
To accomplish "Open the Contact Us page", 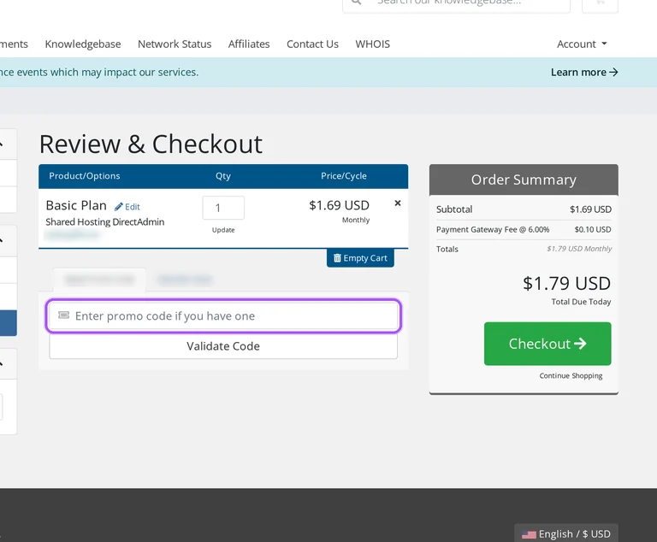I will pos(312,44).
